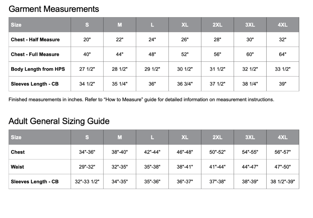Click the 38 1/2"-39" sleeve length cell

(x=282, y=182)
